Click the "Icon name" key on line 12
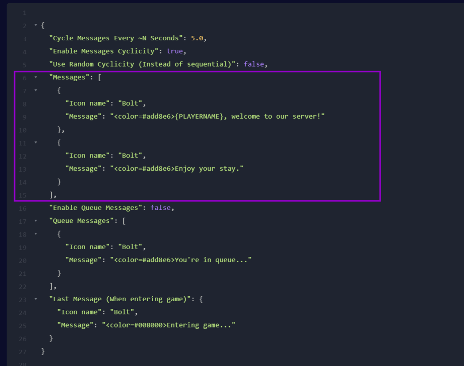 pyautogui.click(x=87, y=156)
